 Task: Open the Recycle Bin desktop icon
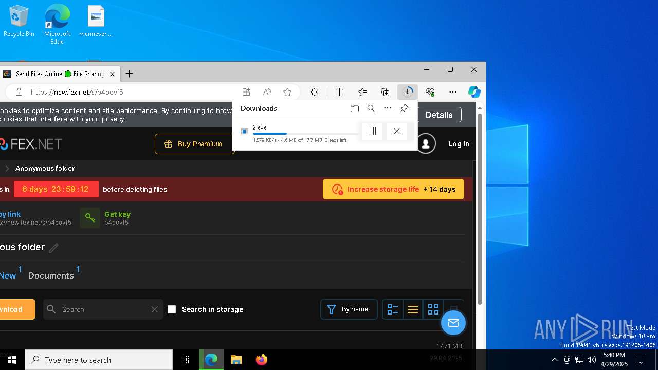(x=19, y=22)
